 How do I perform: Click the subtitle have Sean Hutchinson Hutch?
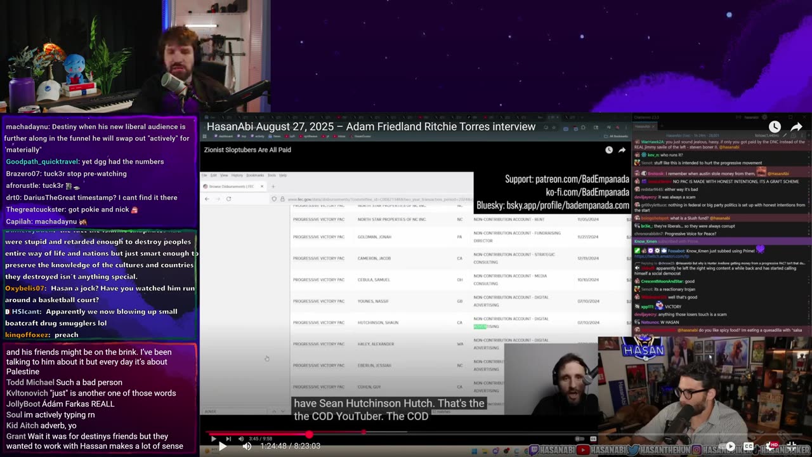(389, 404)
